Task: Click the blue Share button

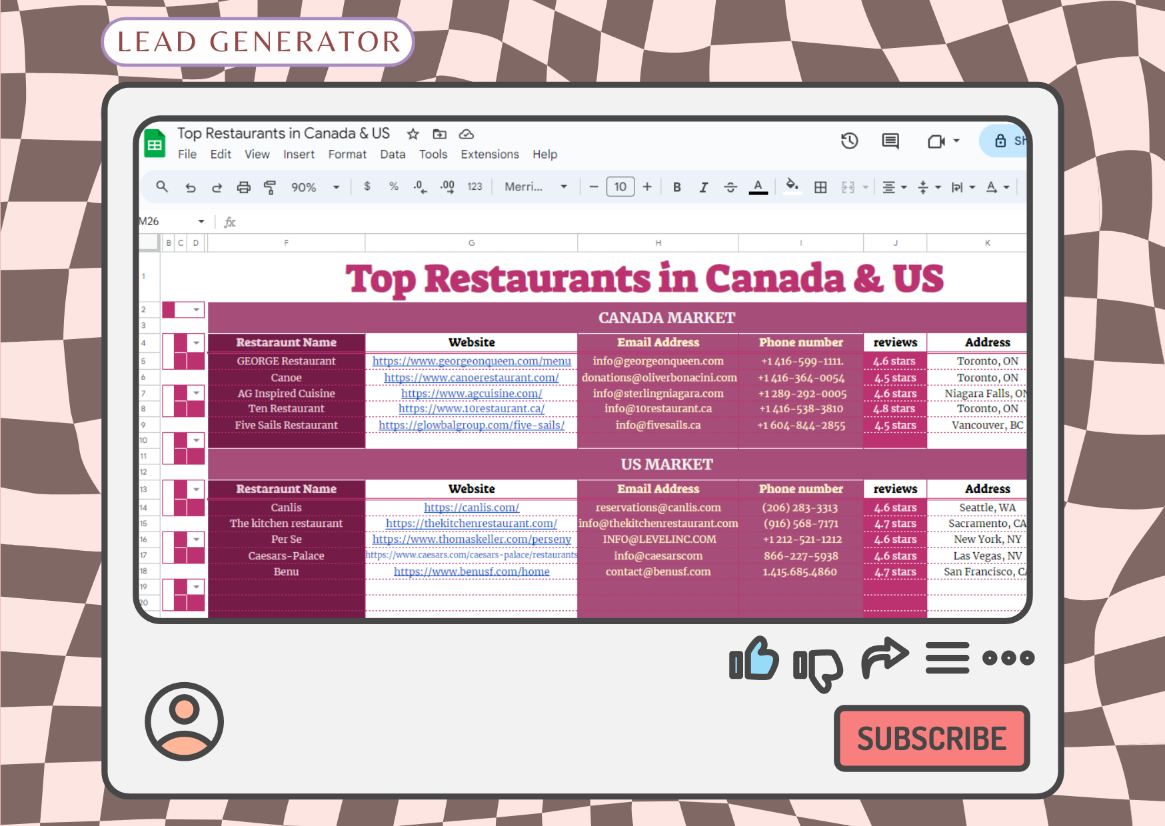Action: pos(1003,141)
